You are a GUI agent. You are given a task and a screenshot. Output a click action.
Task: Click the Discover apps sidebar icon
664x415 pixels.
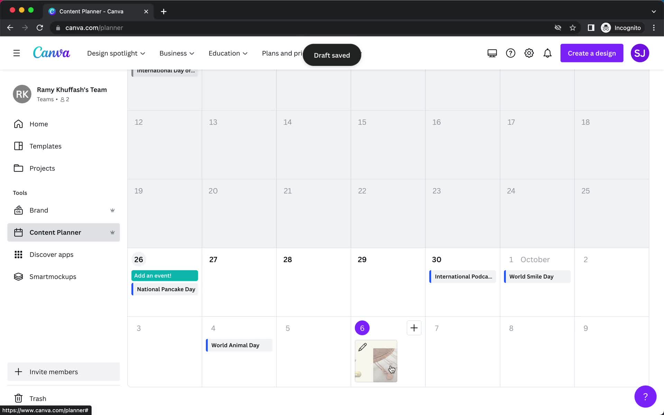pos(18,254)
